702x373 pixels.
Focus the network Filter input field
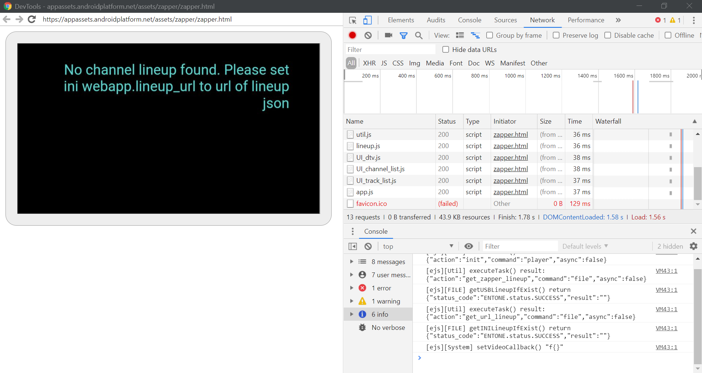click(390, 50)
